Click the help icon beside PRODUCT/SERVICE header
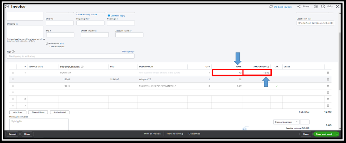This screenshot has width=346, height=143. (x=82, y=67)
